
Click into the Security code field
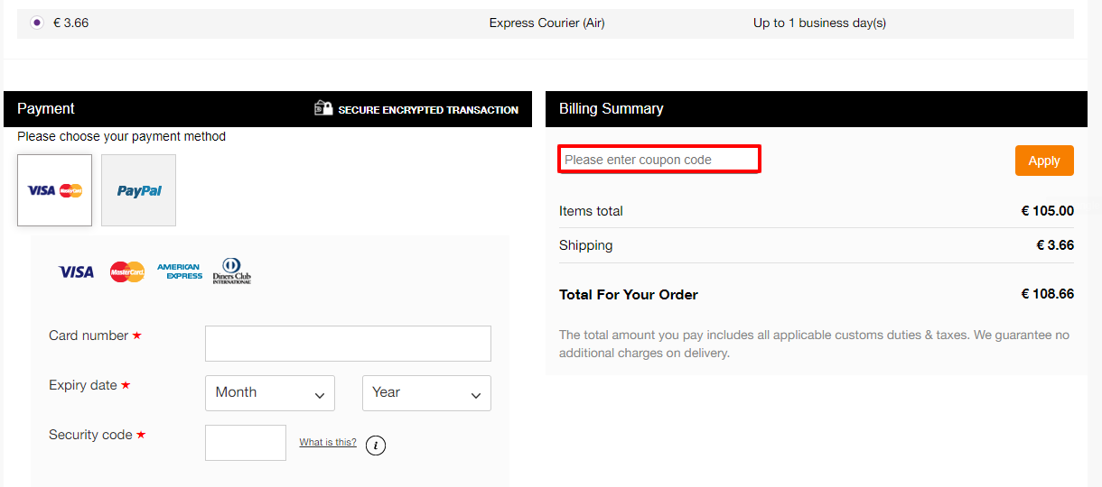coord(246,443)
